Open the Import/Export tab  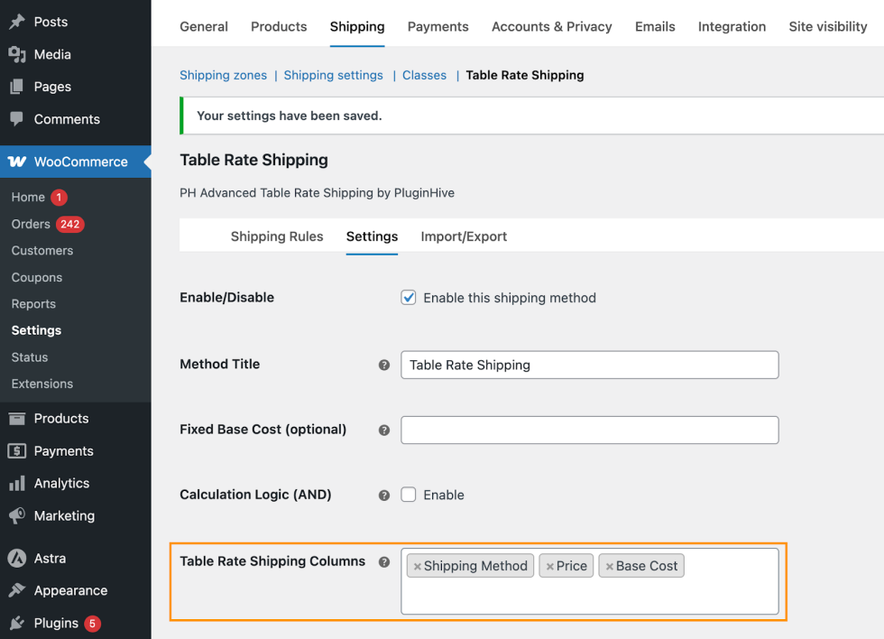tap(464, 236)
